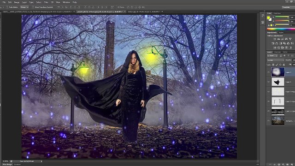Click the Align bottom edges icon
Screen dimensions: 295x166
[66, 7]
